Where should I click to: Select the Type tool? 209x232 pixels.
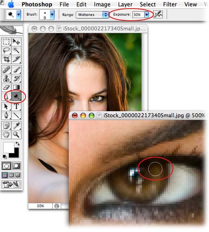[16, 106]
